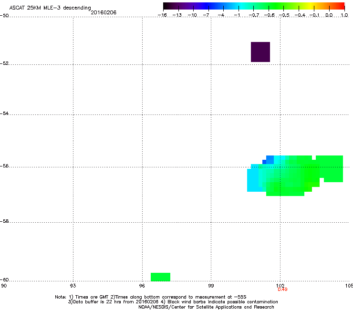Click the -0.5 color bar label
This screenshot has height=310, width=353.
(284, 15)
